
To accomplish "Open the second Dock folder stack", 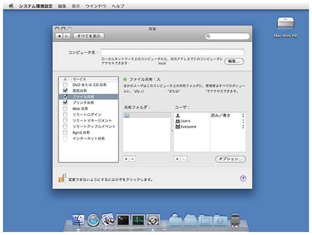I will tap(190, 220).
